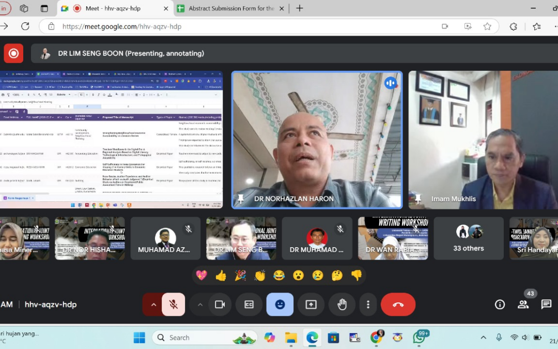Viewport: 558px width, 349px height.
Task: Show the participants list (43)
Action: tap(523, 305)
